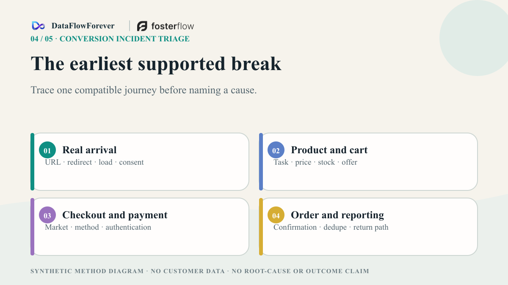
Task: Open the Checkout and payment card
Action: coord(140,227)
